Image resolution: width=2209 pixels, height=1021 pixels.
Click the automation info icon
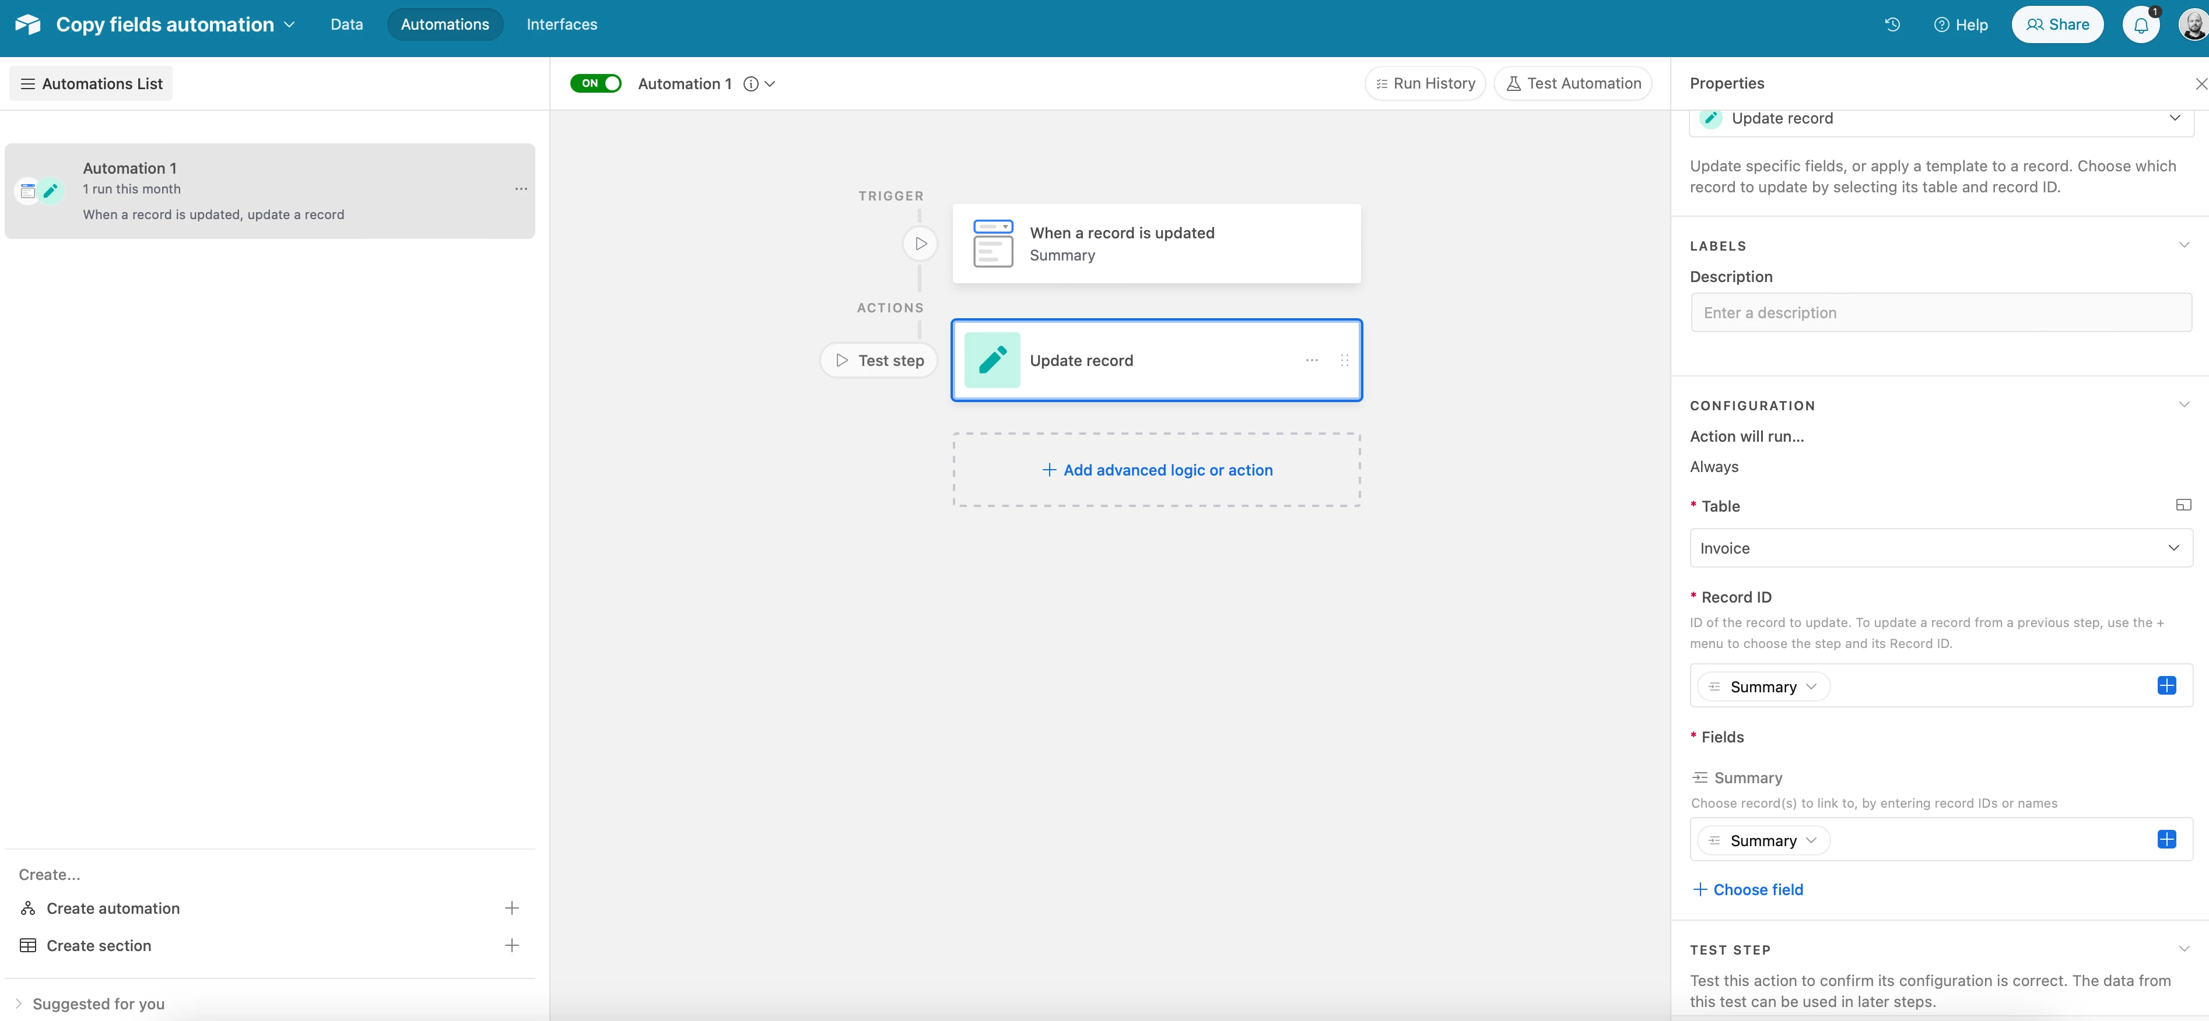click(751, 84)
